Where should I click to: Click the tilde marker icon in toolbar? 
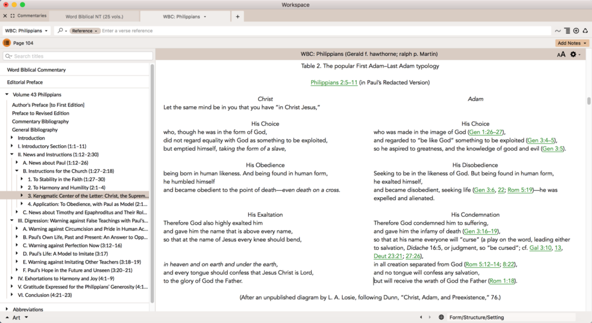[558, 31]
